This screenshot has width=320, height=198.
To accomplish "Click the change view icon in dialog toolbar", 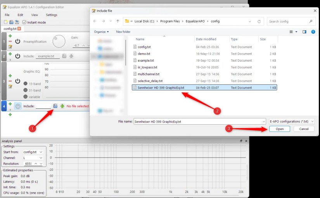I will [x=291, y=32].
